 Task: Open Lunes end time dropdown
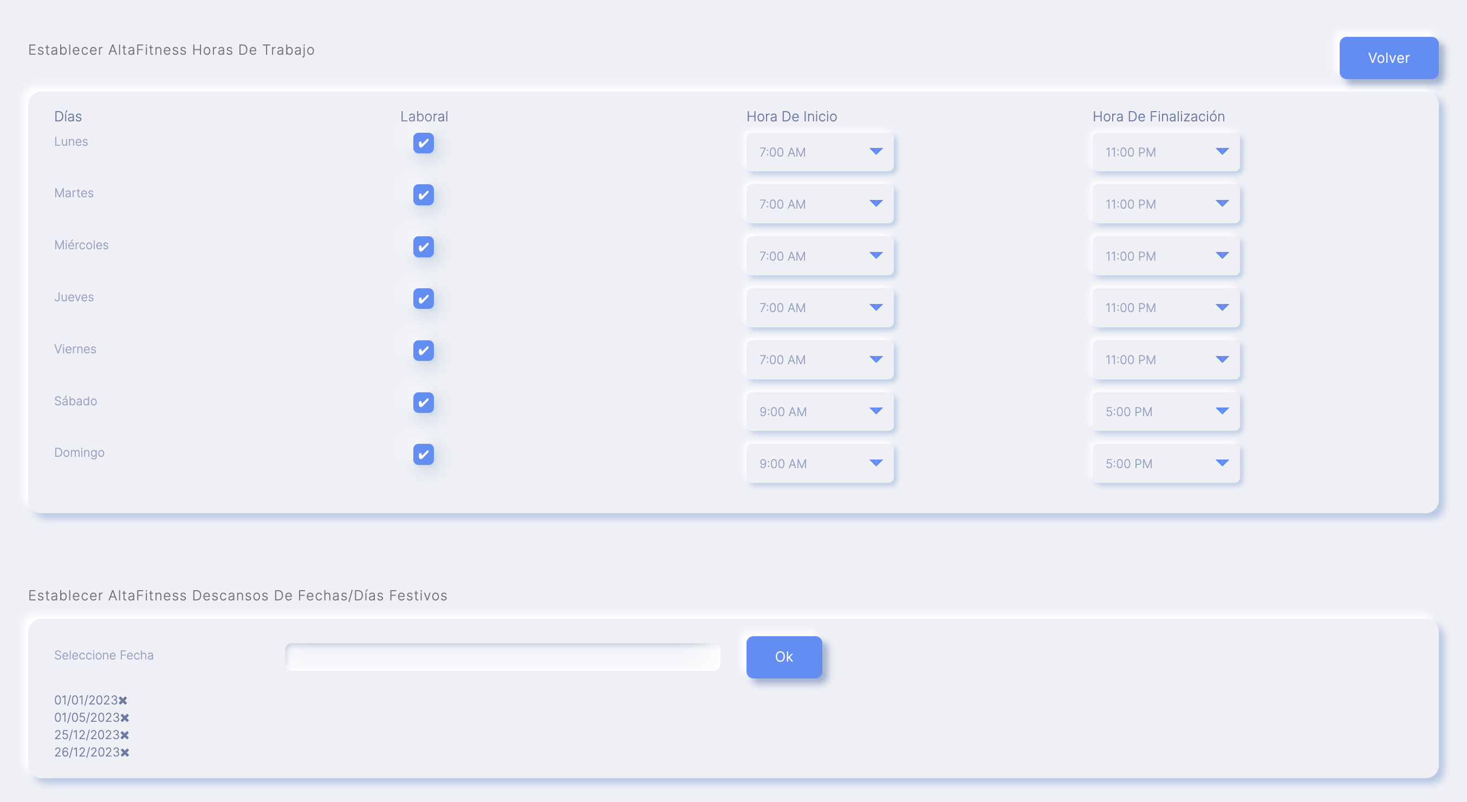[1166, 152]
